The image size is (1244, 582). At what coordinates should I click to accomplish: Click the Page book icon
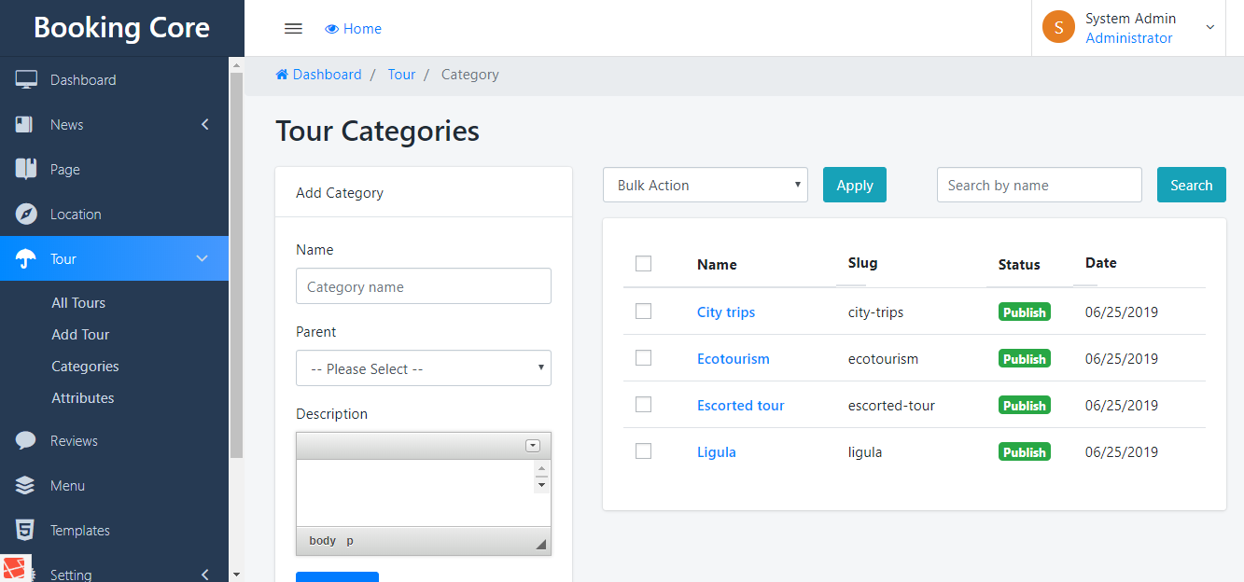[x=26, y=170]
